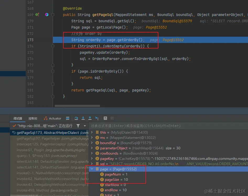Click the greyed Trace Current Stream Chain icon
The image size is (248, 196).
pyautogui.click(x=112, y=118)
